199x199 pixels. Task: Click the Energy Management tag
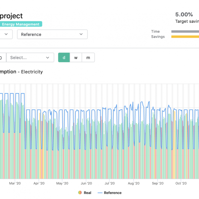click(x=21, y=24)
